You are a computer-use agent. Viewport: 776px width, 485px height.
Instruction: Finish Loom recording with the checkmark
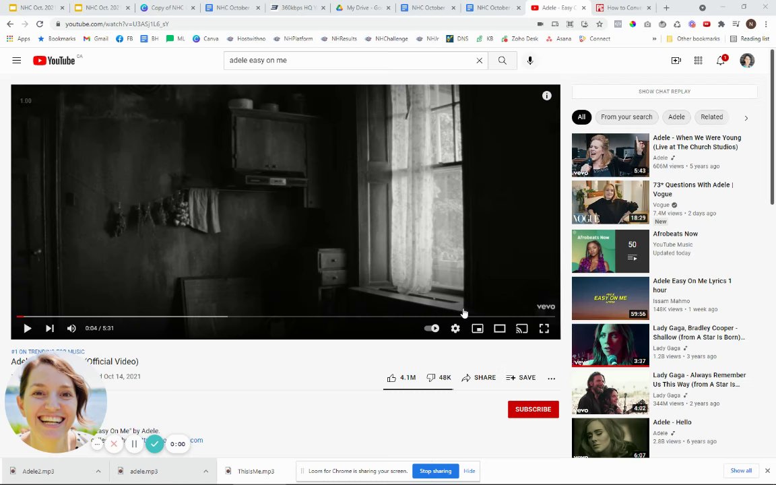coord(154,444)
